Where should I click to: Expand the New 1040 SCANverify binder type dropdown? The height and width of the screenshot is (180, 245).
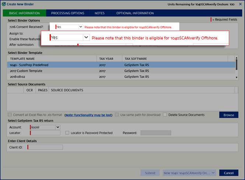tap(213, 173)
